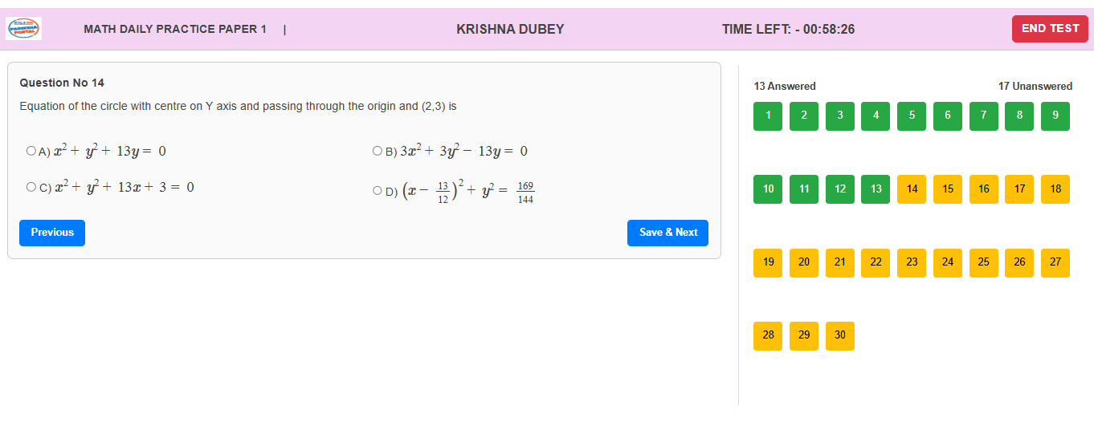Viewport: 1094px width, 434px height.
Task: Navigate to question 27
Action: coord(1055,262)
